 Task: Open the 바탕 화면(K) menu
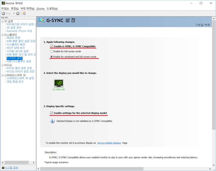tap(28, 9)
